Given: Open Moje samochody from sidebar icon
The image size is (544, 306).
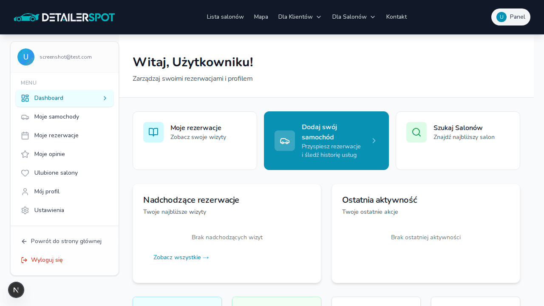Looking at the screenshot, I should pyautogui.click(x=25, y=116).
